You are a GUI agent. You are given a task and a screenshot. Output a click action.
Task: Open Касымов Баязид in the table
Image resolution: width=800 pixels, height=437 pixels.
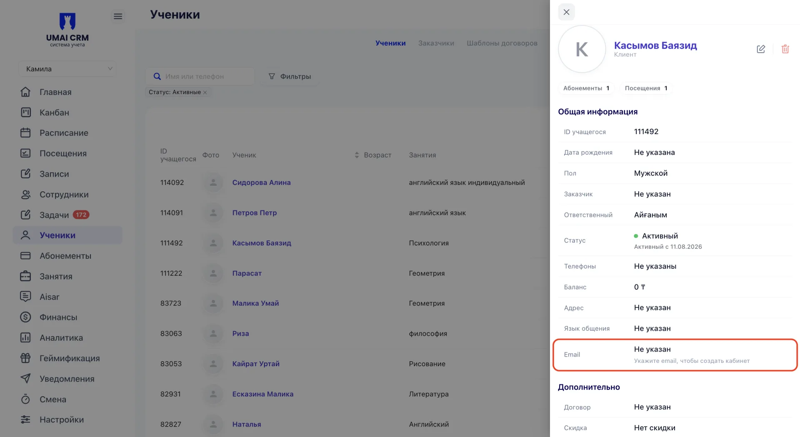pyautogui.click(x=262, y=243)
